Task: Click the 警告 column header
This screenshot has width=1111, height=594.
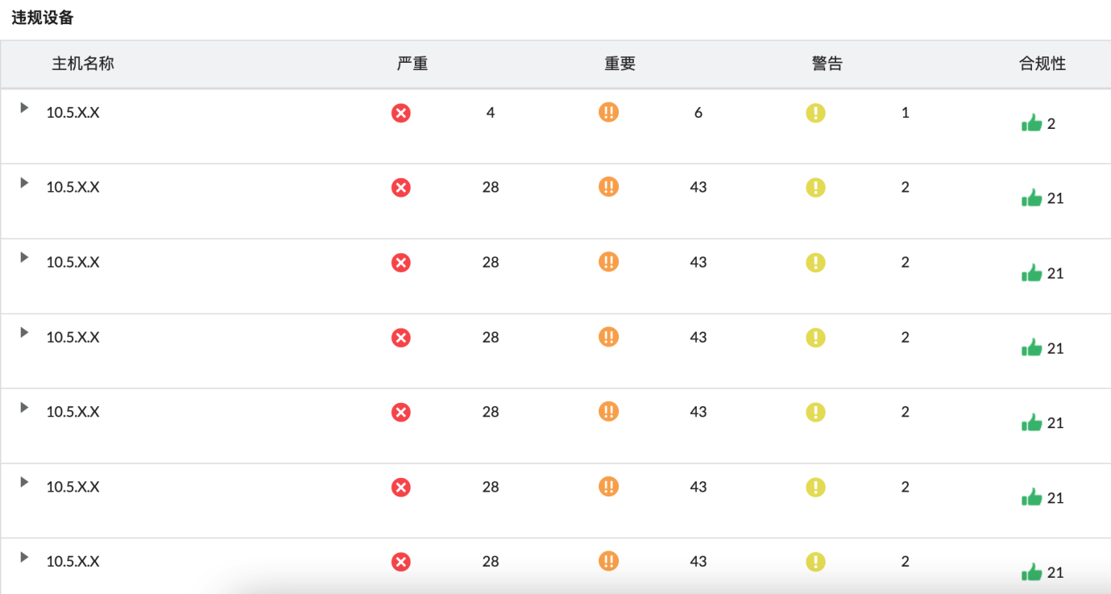Action: tap(827, 64)
